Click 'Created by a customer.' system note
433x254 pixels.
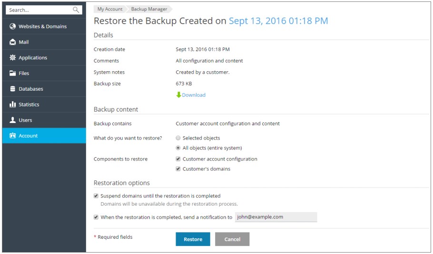202,72
